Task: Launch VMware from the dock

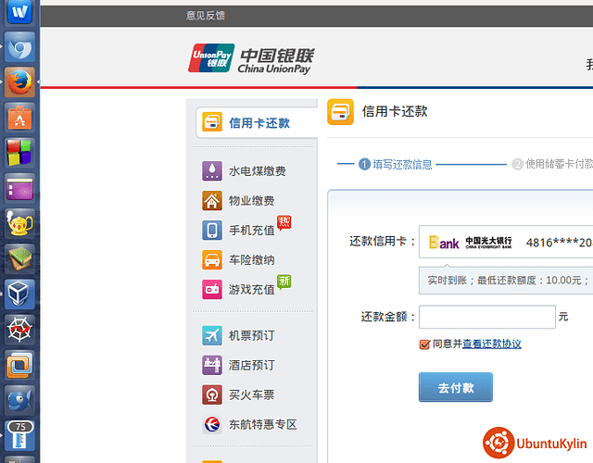Action: [19, 364]
